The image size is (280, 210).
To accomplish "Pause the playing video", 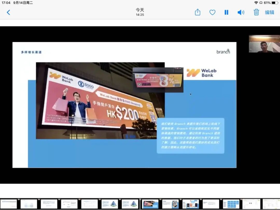I will tap(226, 12).
